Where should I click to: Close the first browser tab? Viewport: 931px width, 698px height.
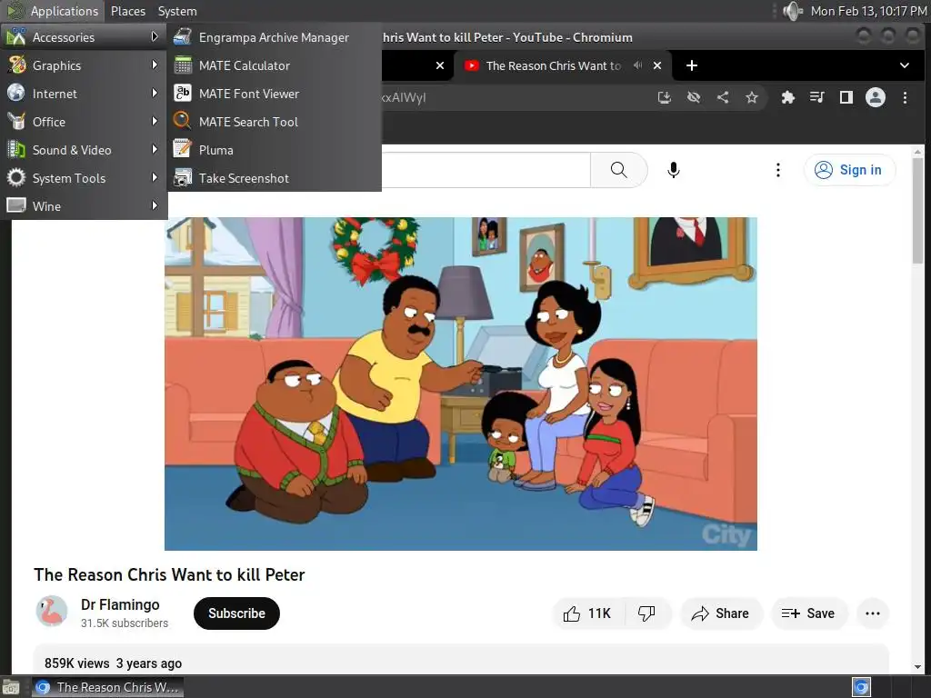(x=440, y=65)
